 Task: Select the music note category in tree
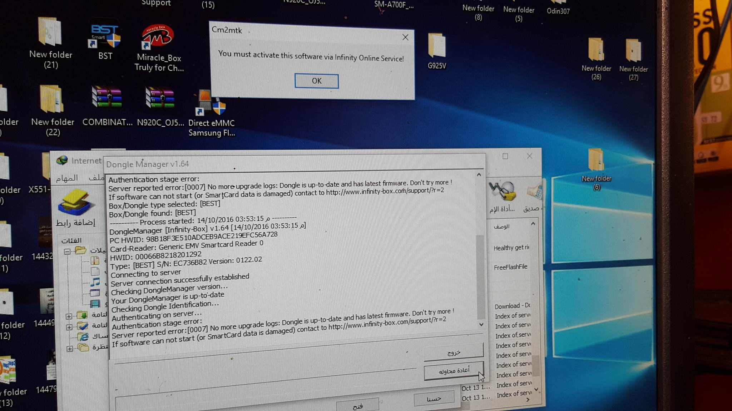click(x=95, y=282)
